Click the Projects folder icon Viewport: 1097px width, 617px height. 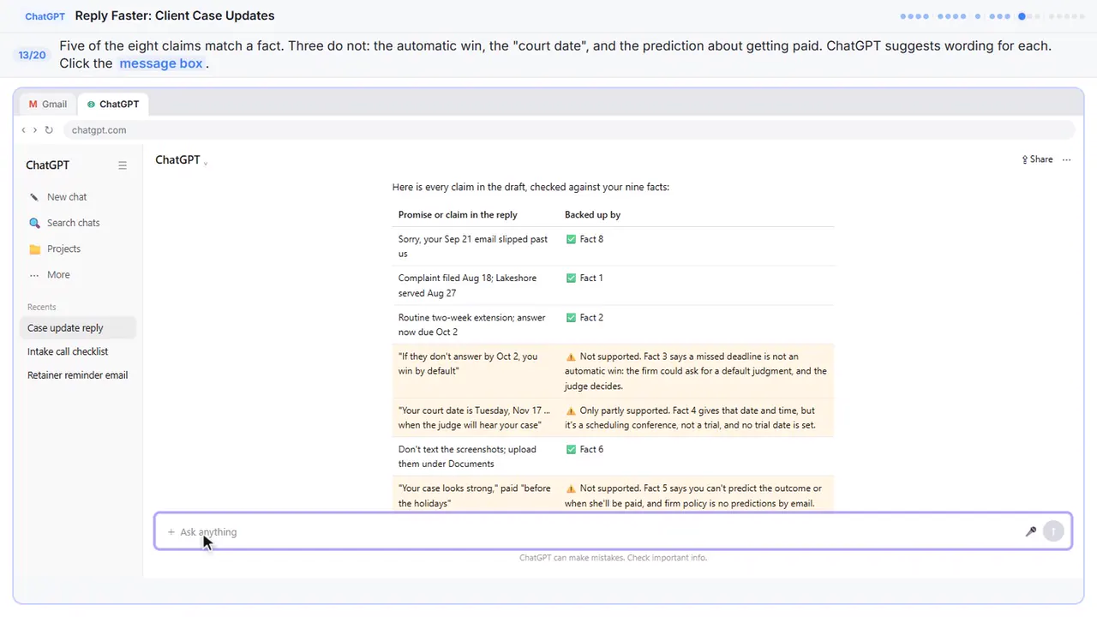point(34,249)
